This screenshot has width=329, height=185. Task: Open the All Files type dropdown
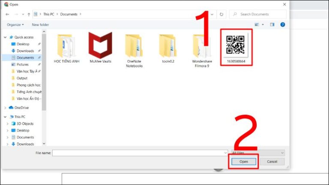(x=258, y=153)
